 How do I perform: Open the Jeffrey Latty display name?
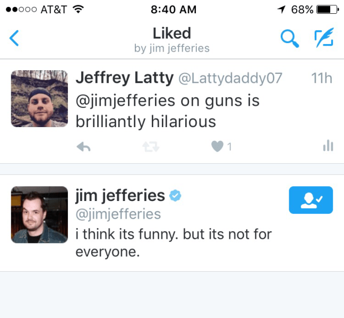click(125, 78)
